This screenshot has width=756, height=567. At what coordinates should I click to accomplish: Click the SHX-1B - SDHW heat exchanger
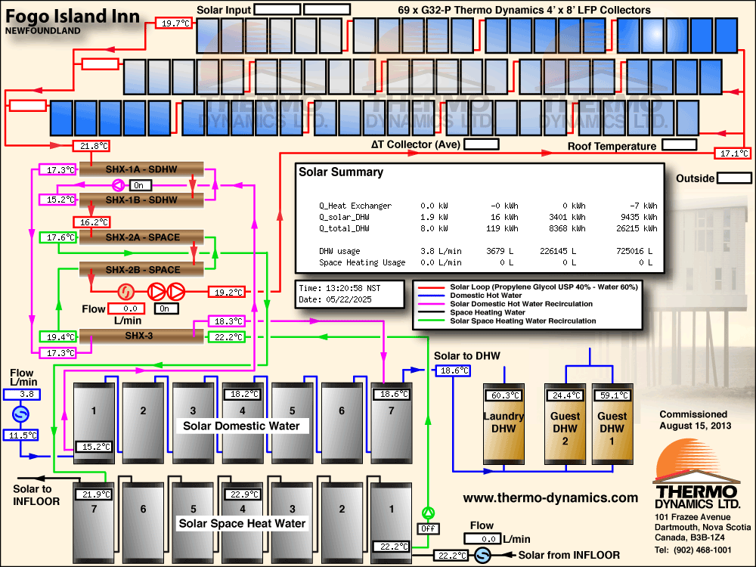click(x=141, y=200)
